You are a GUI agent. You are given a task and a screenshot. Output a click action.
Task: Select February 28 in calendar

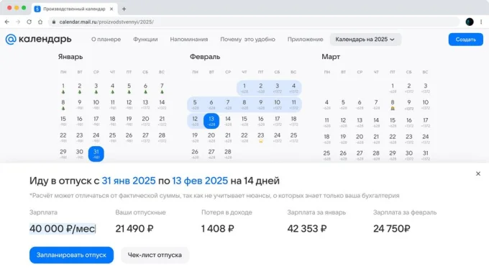tap(228, 154)
